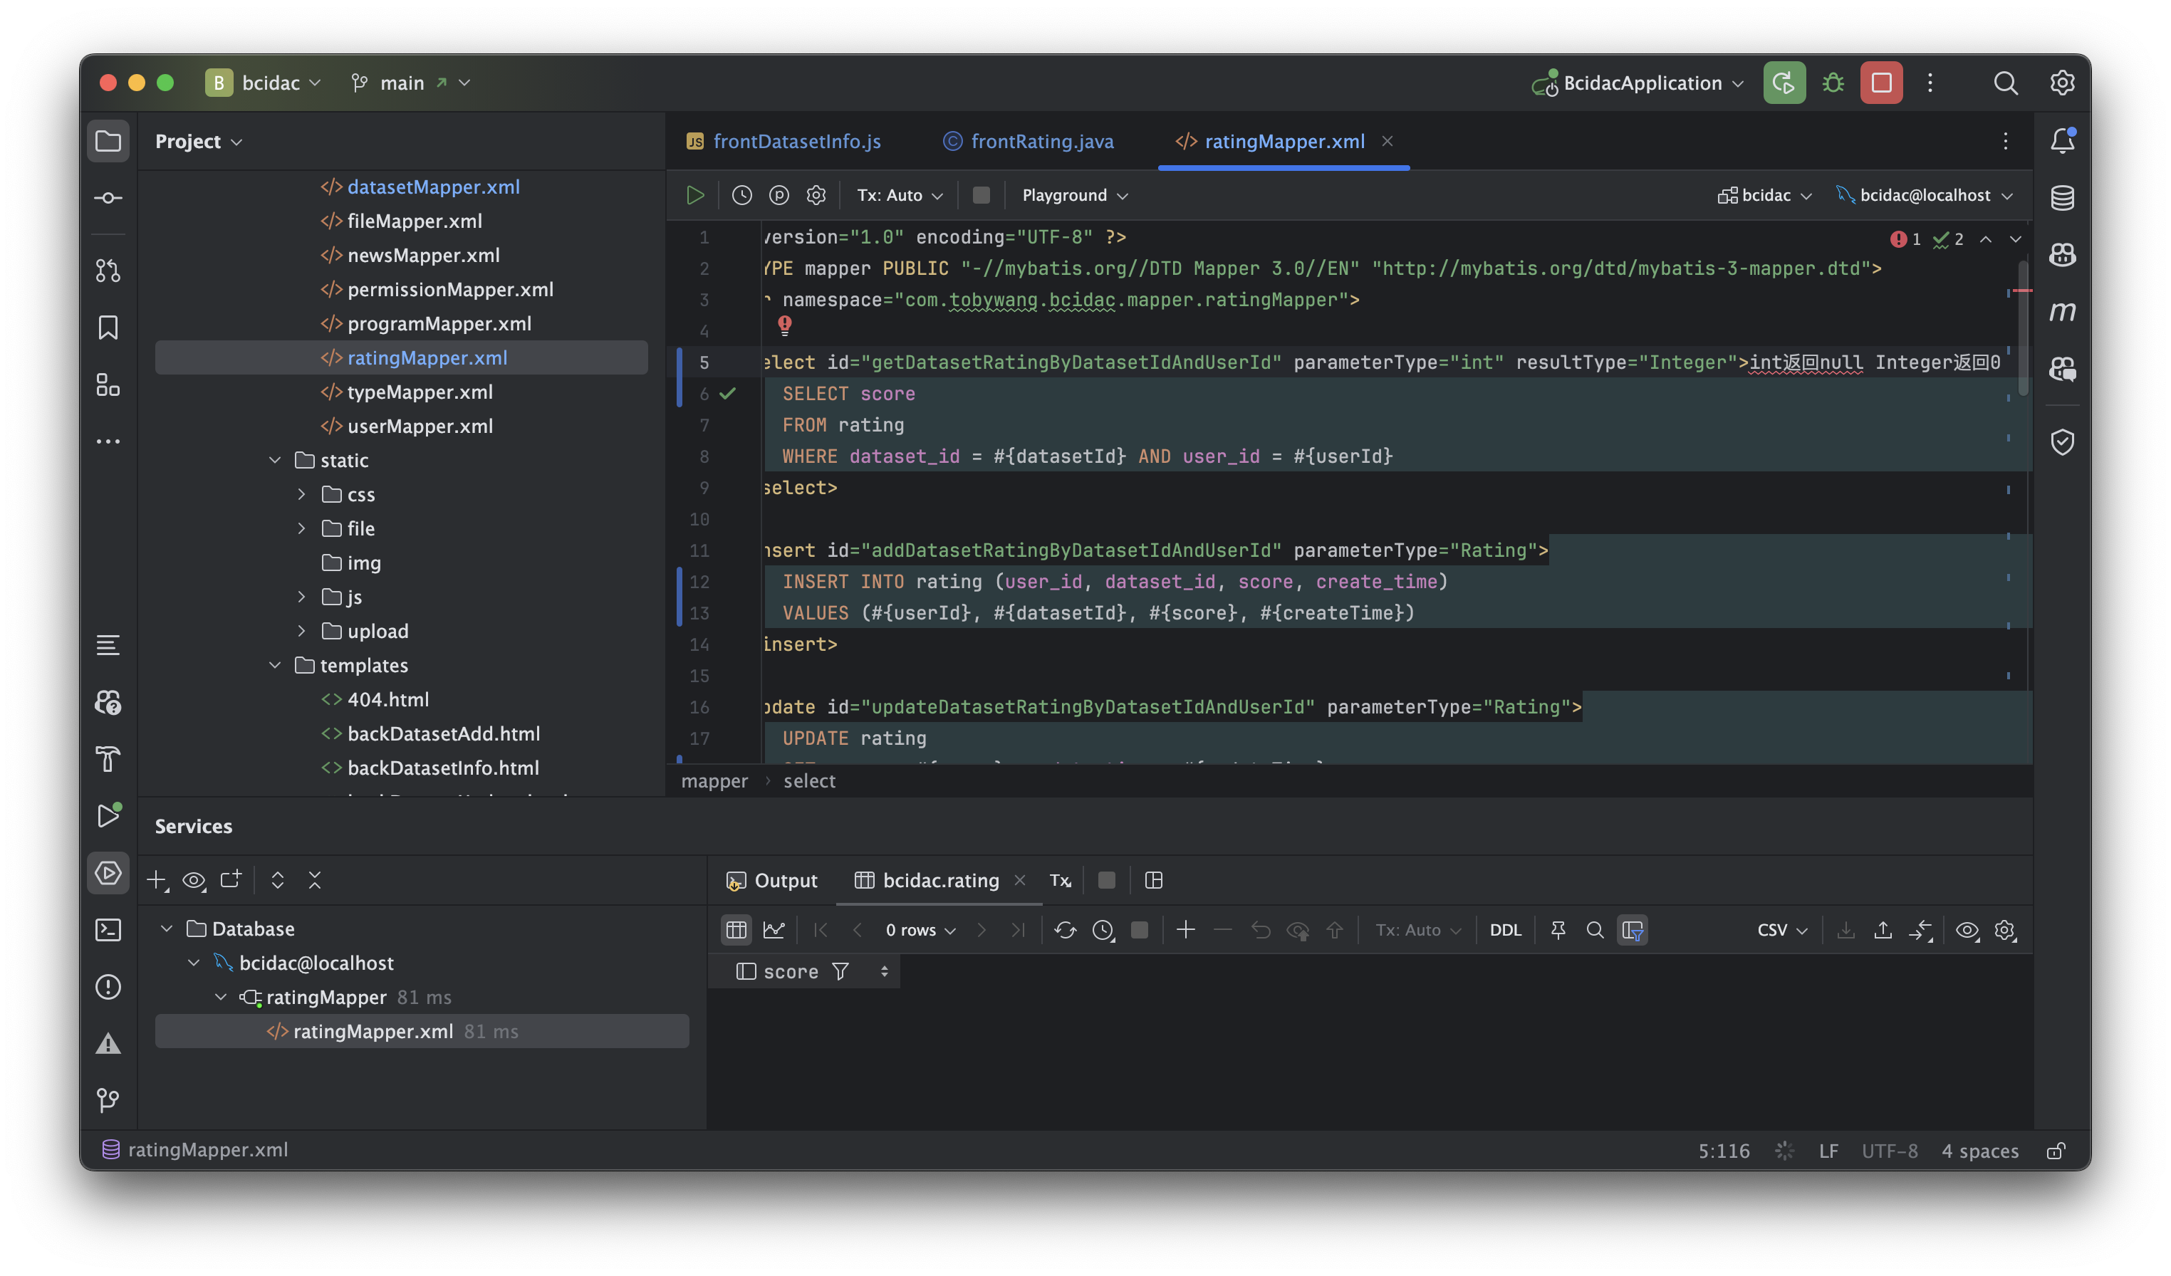Click the DDL button
The width and height of the screenshot is (2171, 1276).
click(1505, 930)
